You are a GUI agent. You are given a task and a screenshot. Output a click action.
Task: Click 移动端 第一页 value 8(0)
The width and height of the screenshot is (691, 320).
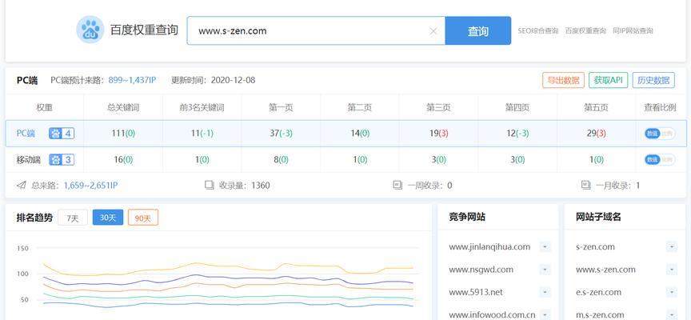[281, 159]
